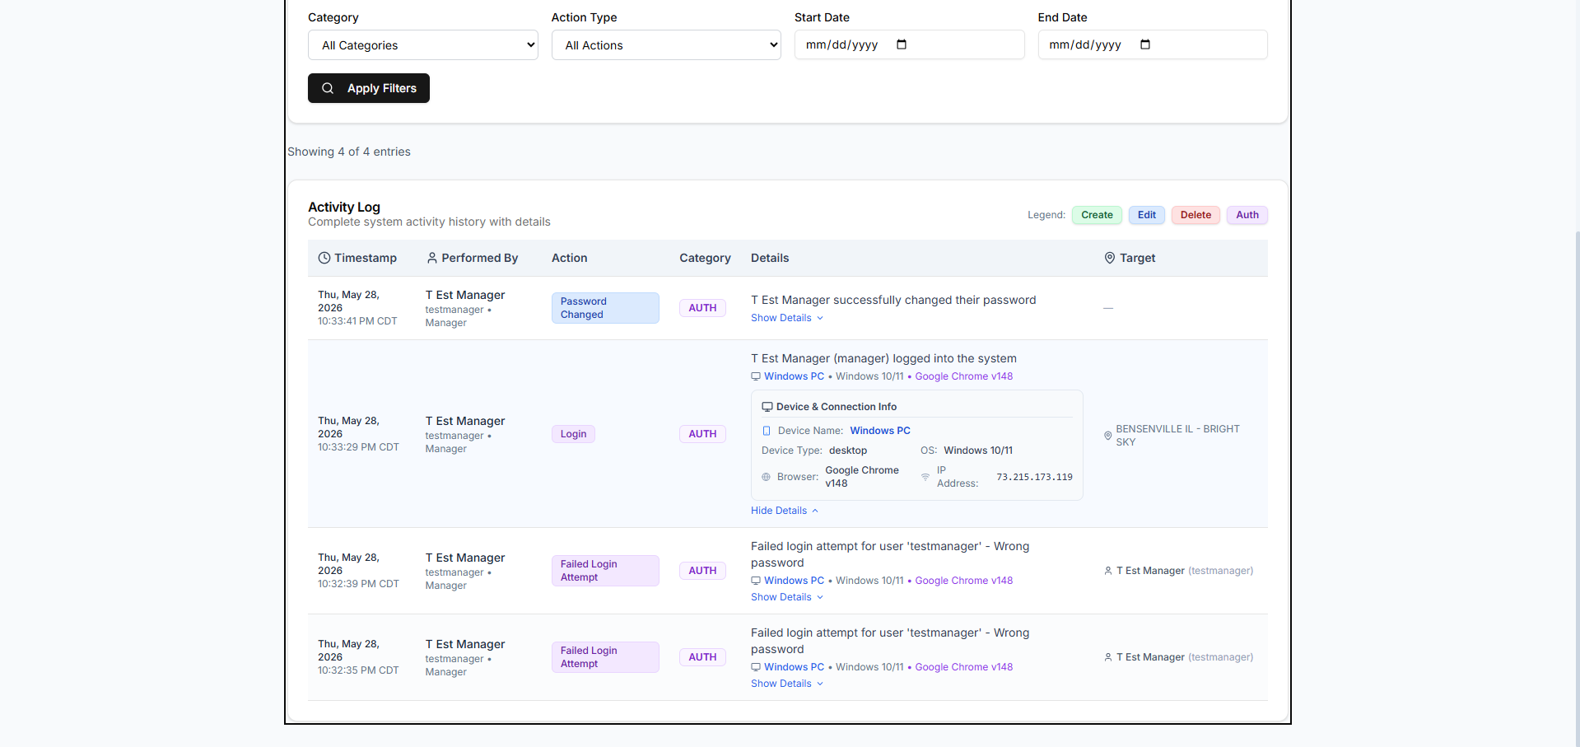
Task: Click Windows PC link in login summary line
Action: (x=794, y=376)
